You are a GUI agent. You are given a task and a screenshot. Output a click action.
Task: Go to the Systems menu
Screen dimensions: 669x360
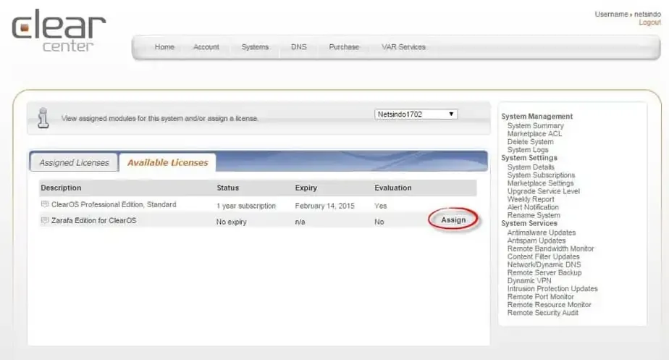(255, 47)
